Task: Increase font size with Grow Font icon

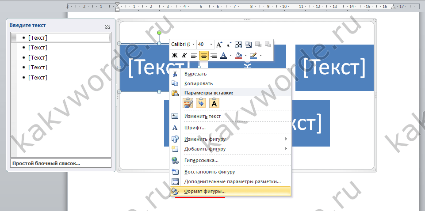Action: [219, 45]
